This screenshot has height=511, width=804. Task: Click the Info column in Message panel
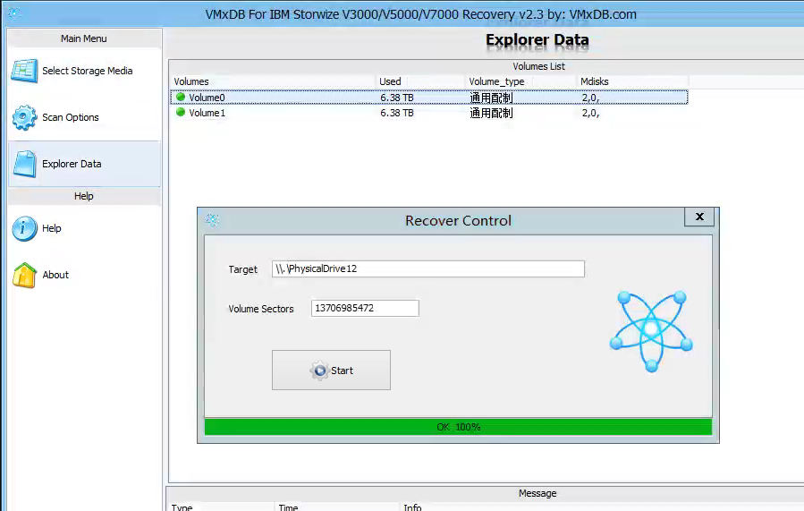[x=412, y=507]
